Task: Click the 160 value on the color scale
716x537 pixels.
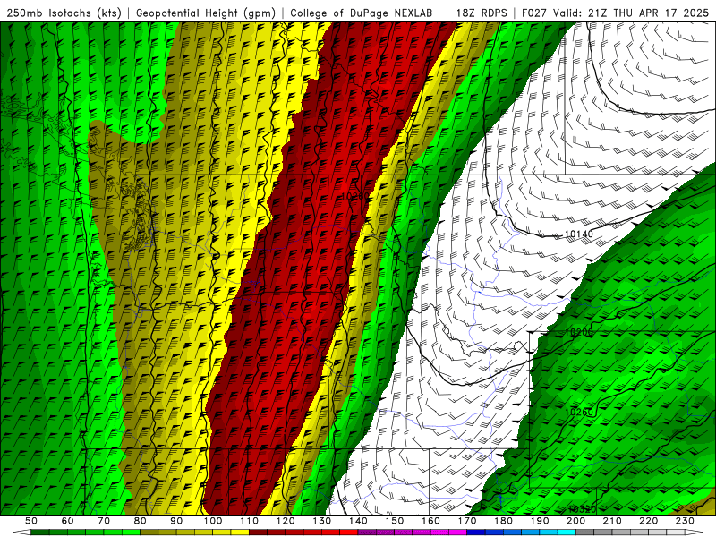Action: [x=430, y=521]
